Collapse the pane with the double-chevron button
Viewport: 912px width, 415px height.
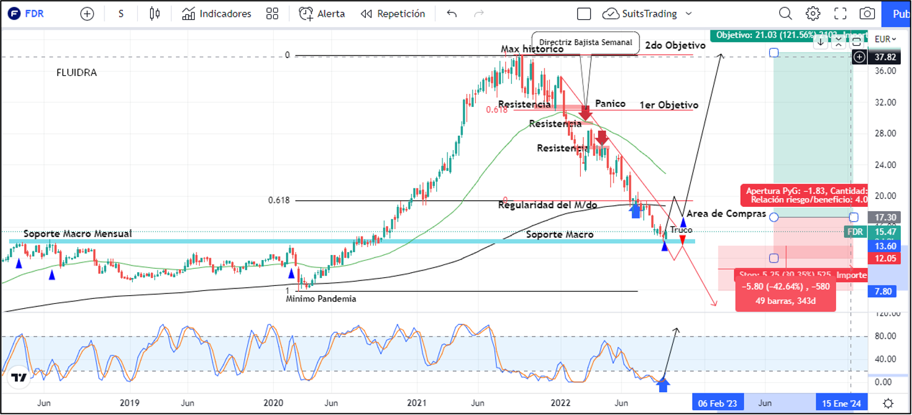[838, 42]
